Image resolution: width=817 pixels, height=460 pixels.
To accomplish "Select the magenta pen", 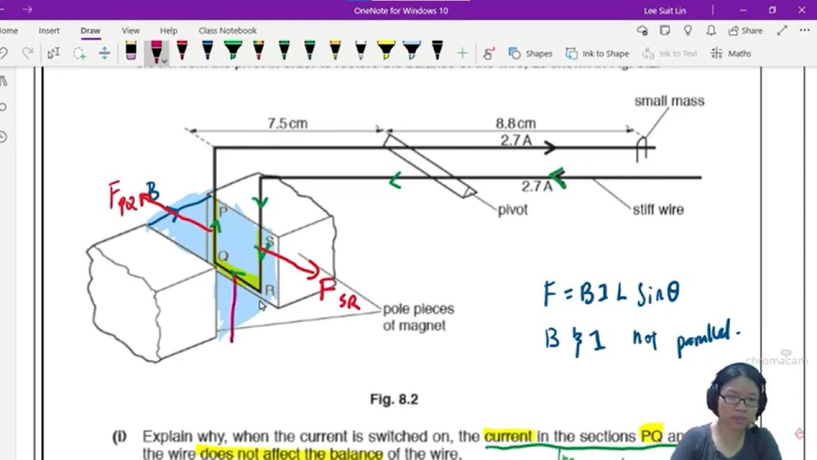I will point(155,51).
